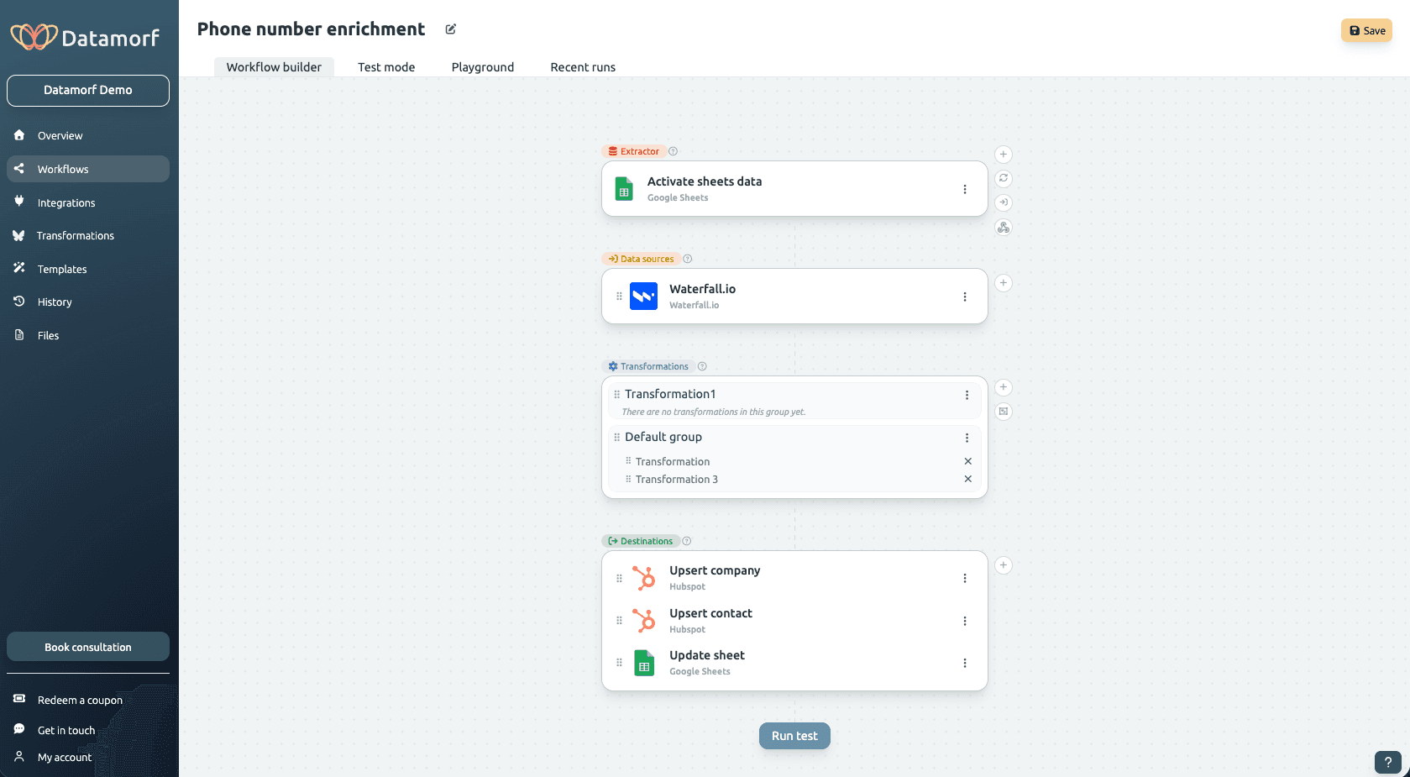This screenshot has height=777, width=1410.
Task: Click the drag handle of Update sheet
Action: click(x=619, y=663)
